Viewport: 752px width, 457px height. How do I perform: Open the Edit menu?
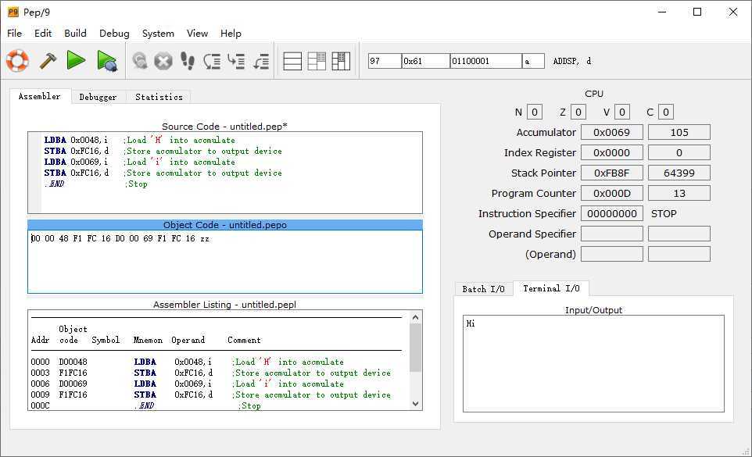coord(43,33)
